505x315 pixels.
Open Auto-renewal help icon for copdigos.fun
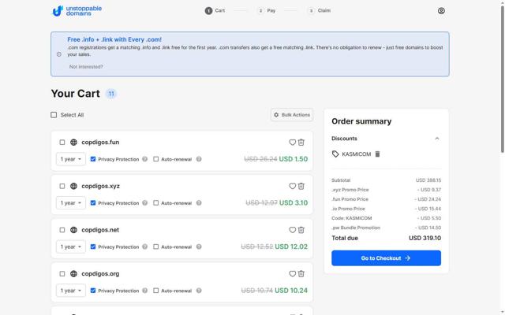[199, 159]
